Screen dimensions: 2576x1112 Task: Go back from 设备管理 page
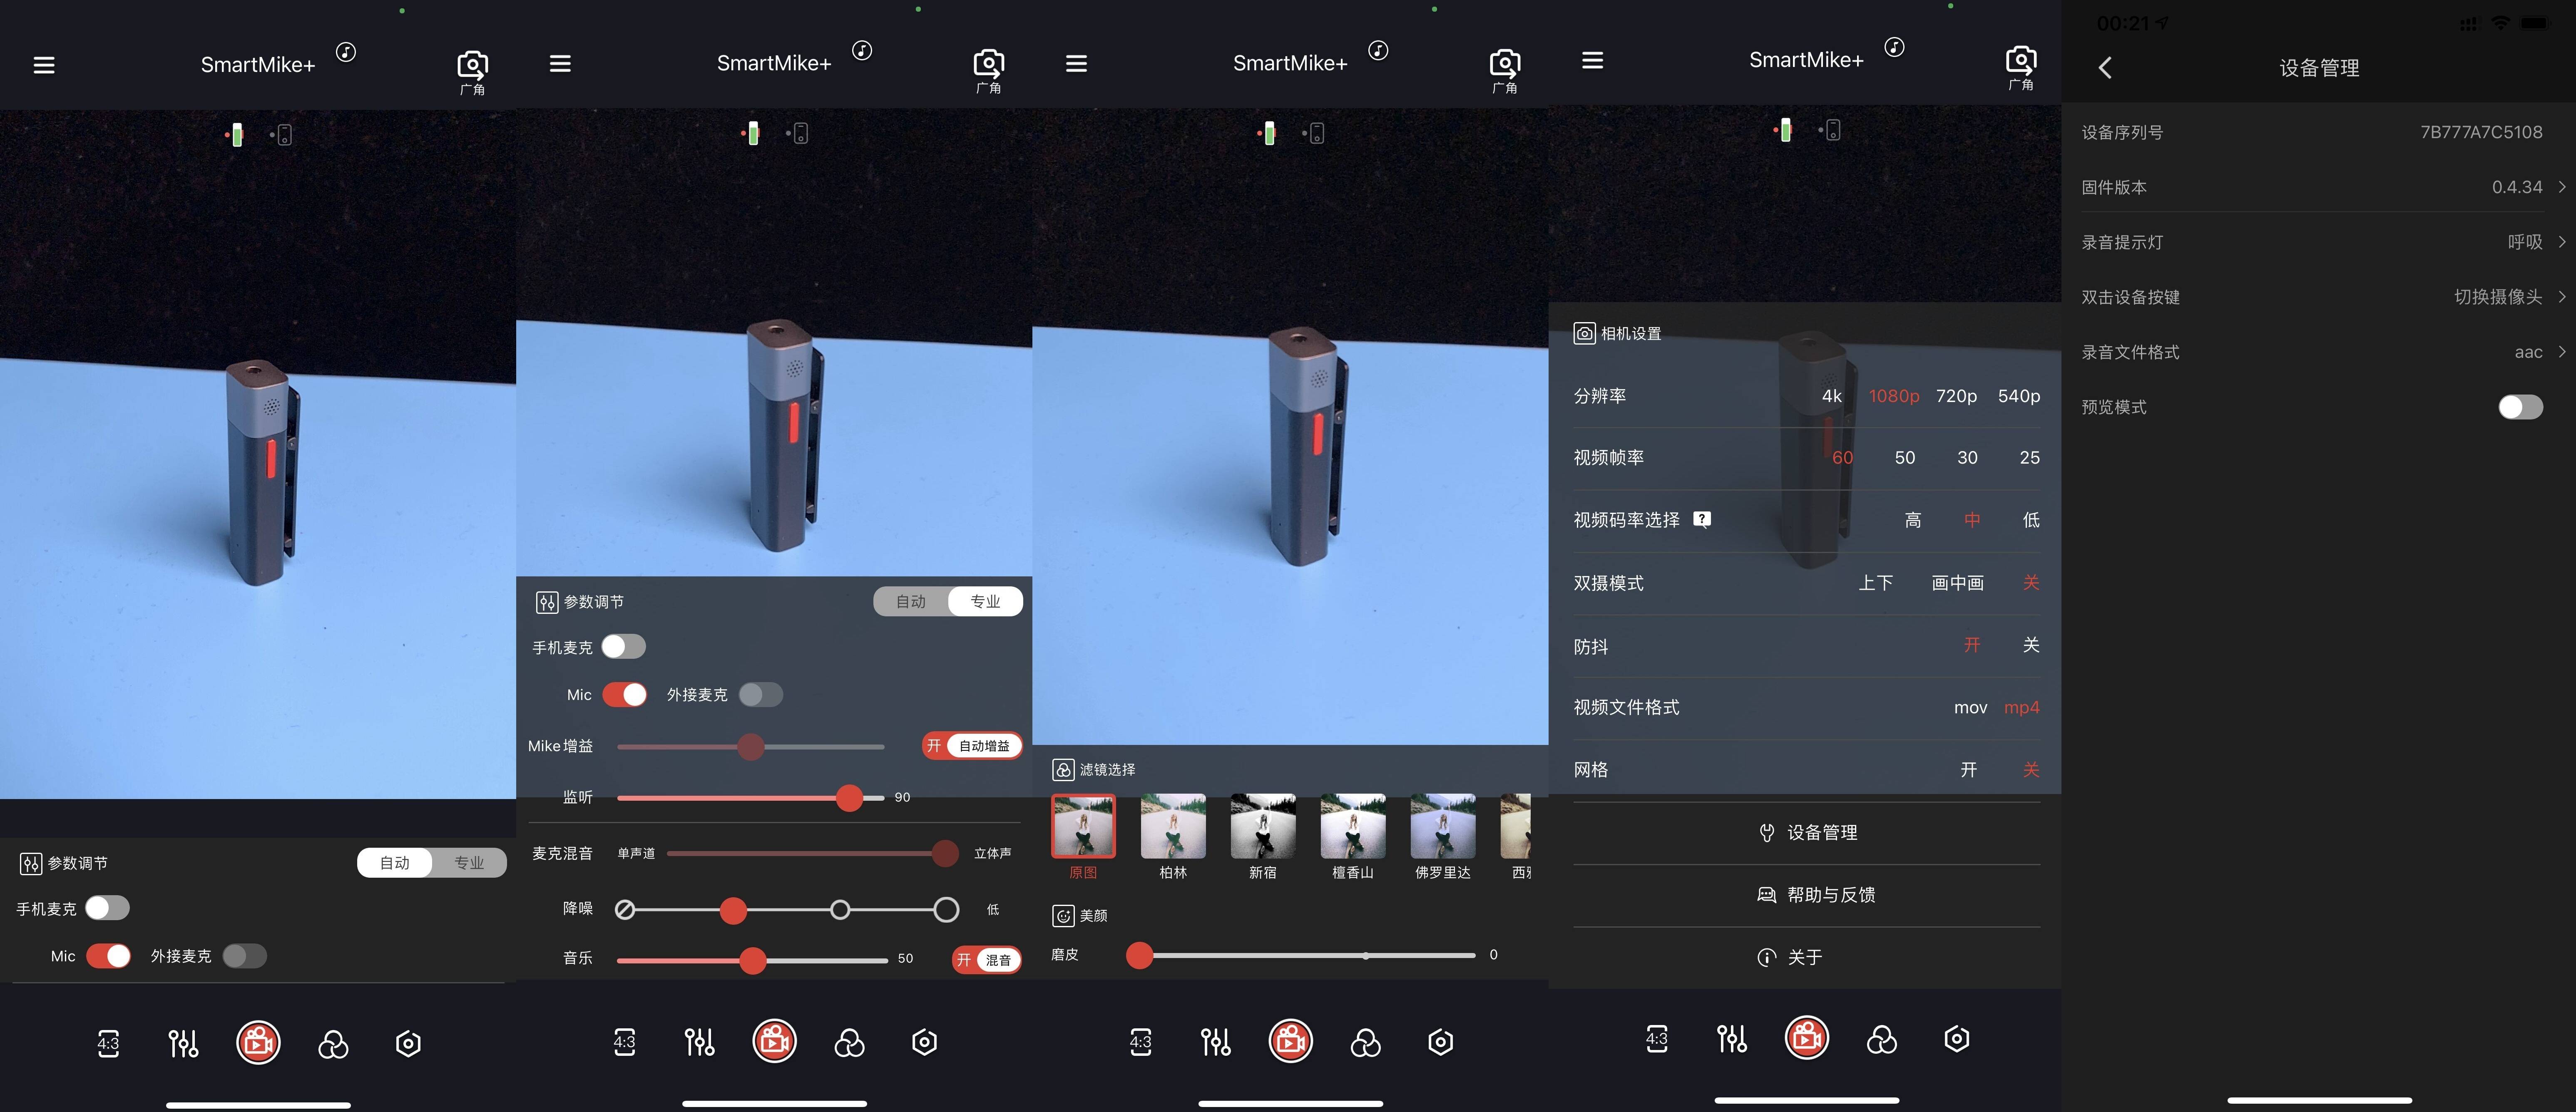tap(2105, 68)
